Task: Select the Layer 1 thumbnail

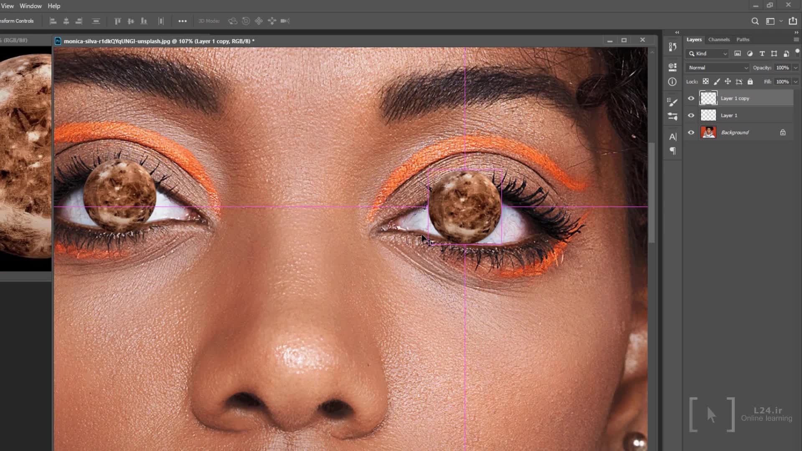Action: pyautogui.click(x=708, y=115)
